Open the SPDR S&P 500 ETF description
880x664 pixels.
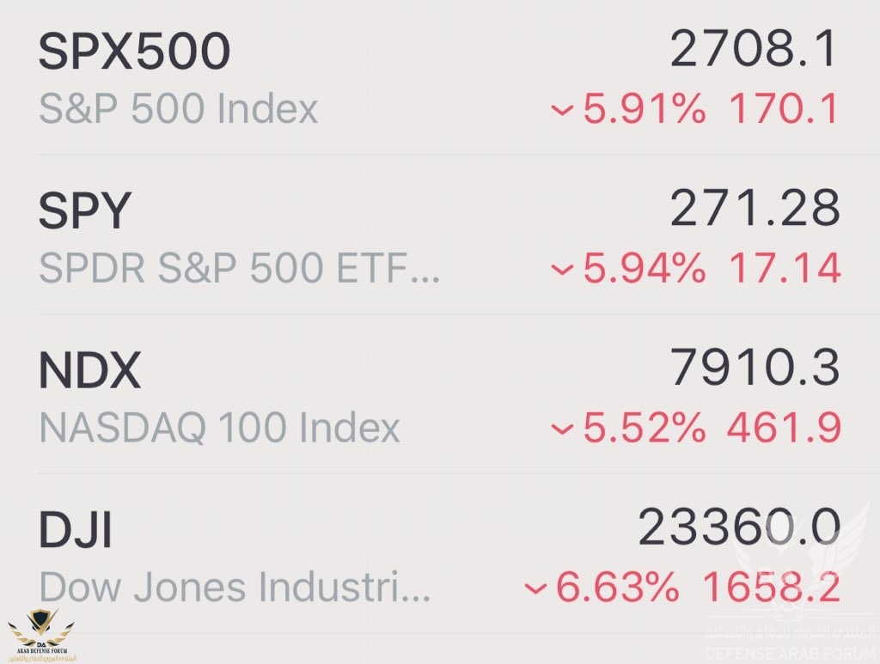coord(240,269)
